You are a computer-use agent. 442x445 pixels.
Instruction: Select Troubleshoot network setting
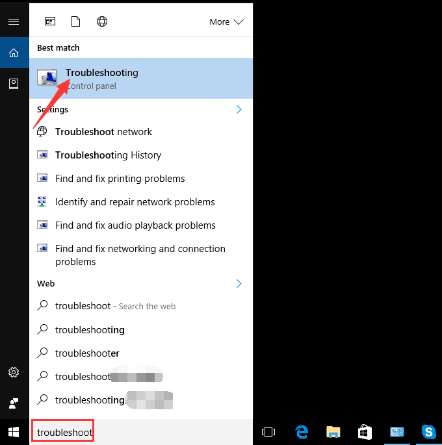pos(103,132)
